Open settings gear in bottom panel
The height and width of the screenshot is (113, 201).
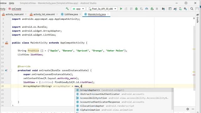coord(188,109)
